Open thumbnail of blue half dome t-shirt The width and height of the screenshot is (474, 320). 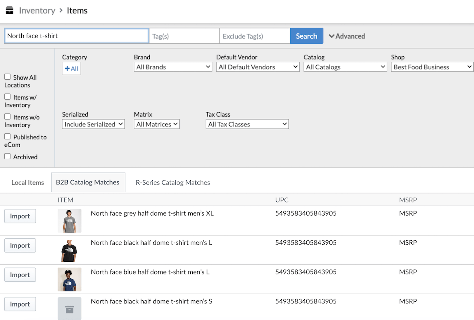coord(69,280)
